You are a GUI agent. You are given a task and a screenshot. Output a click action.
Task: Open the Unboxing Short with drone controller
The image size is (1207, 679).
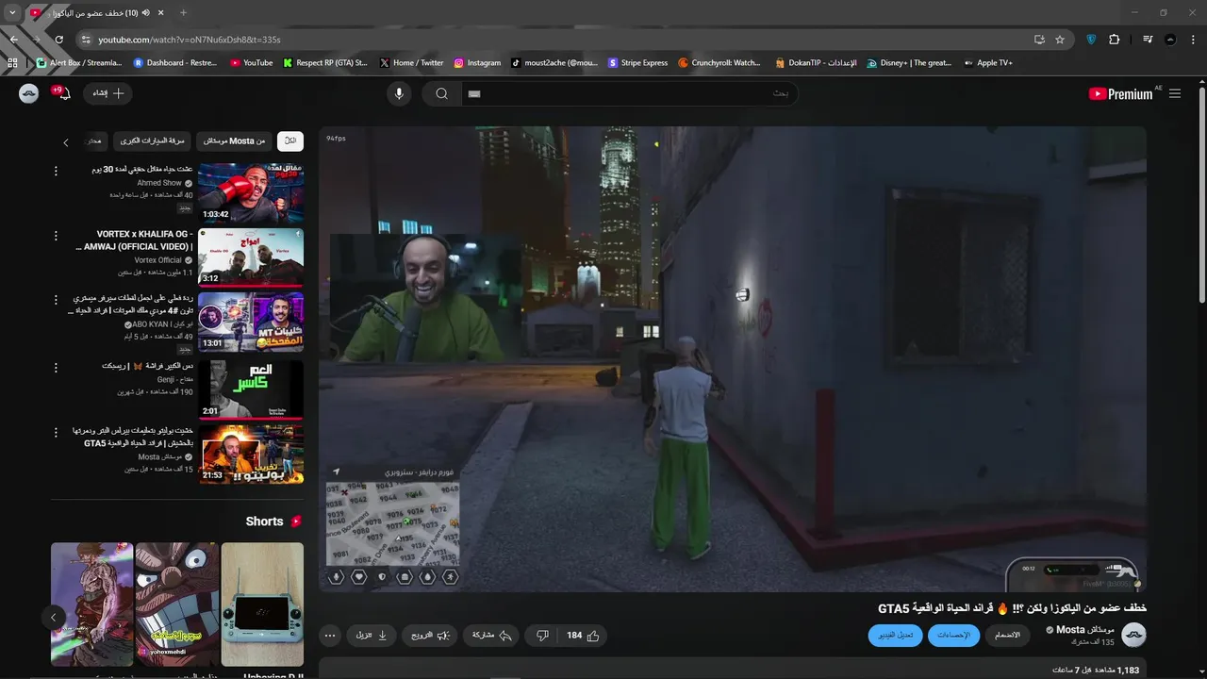tap(262, 604)
